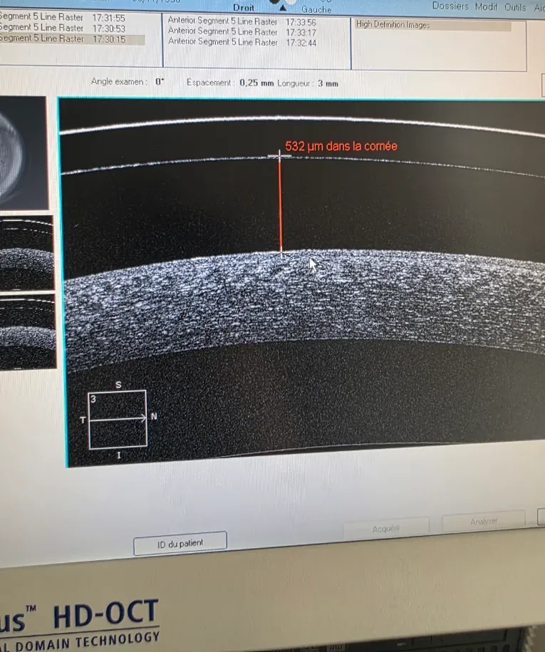Screen dimensions: 545x652
Task: Open the bottom B-scan thumbnail at left
Action: tap(28, 331)
